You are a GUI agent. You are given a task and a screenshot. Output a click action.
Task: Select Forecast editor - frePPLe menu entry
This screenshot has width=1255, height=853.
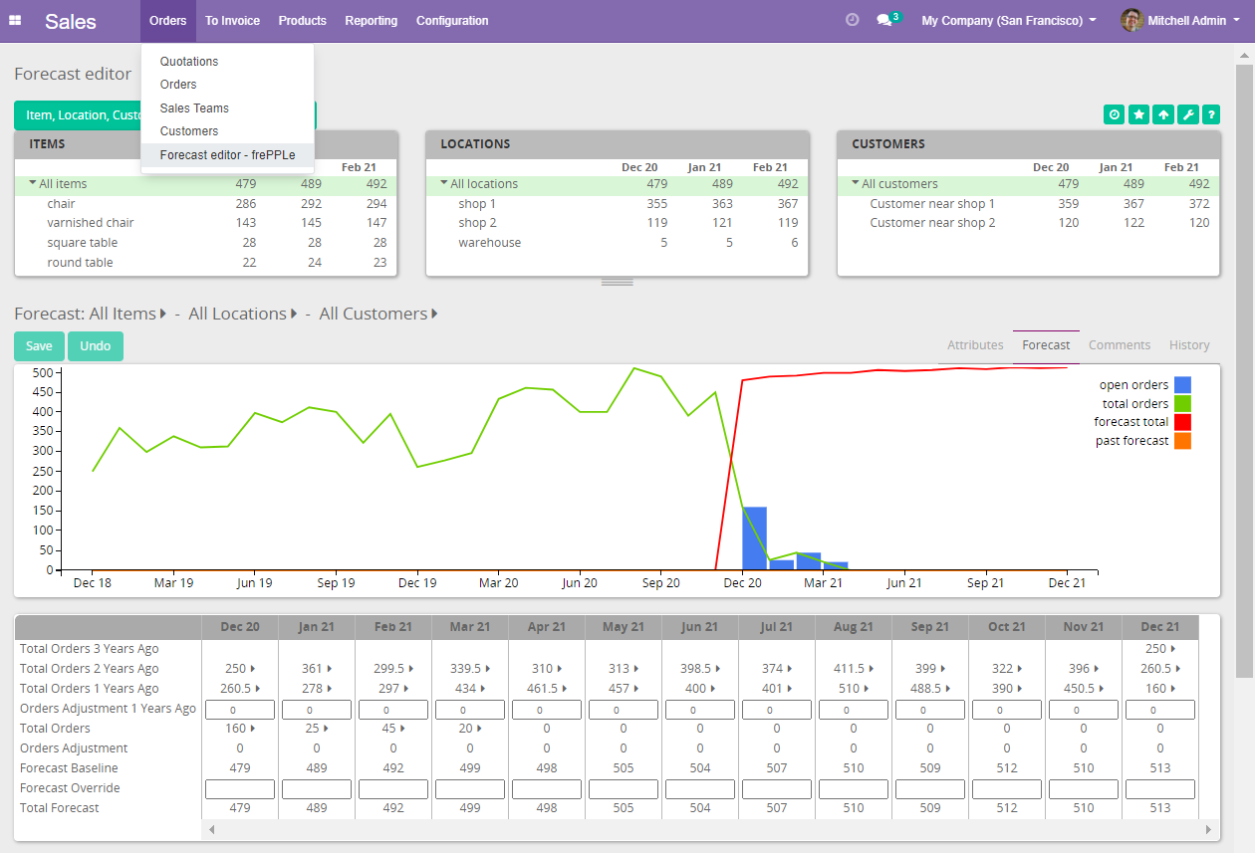point(226,155)
